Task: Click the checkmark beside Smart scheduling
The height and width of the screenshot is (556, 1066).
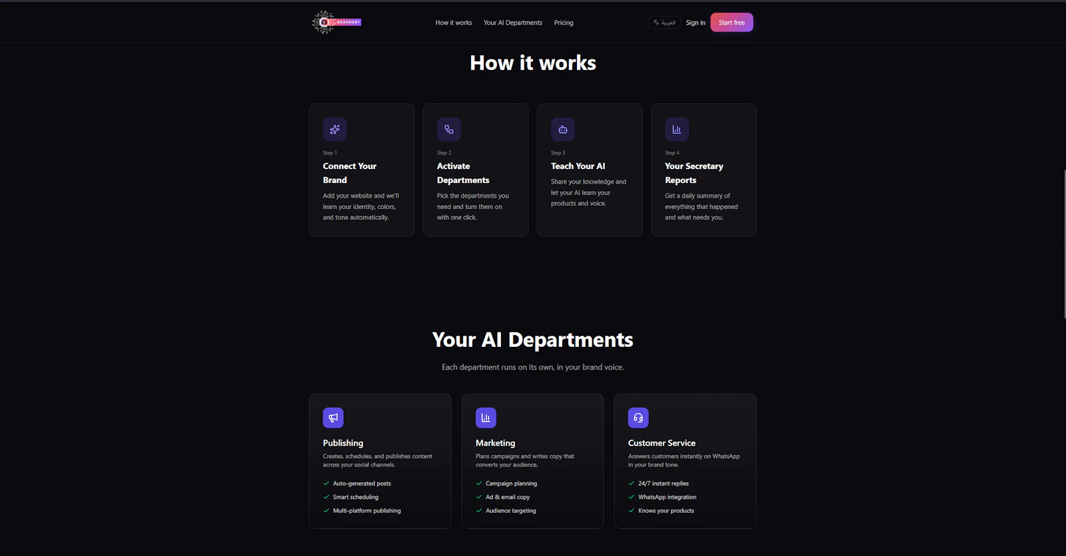Action: tap(326, 497)
